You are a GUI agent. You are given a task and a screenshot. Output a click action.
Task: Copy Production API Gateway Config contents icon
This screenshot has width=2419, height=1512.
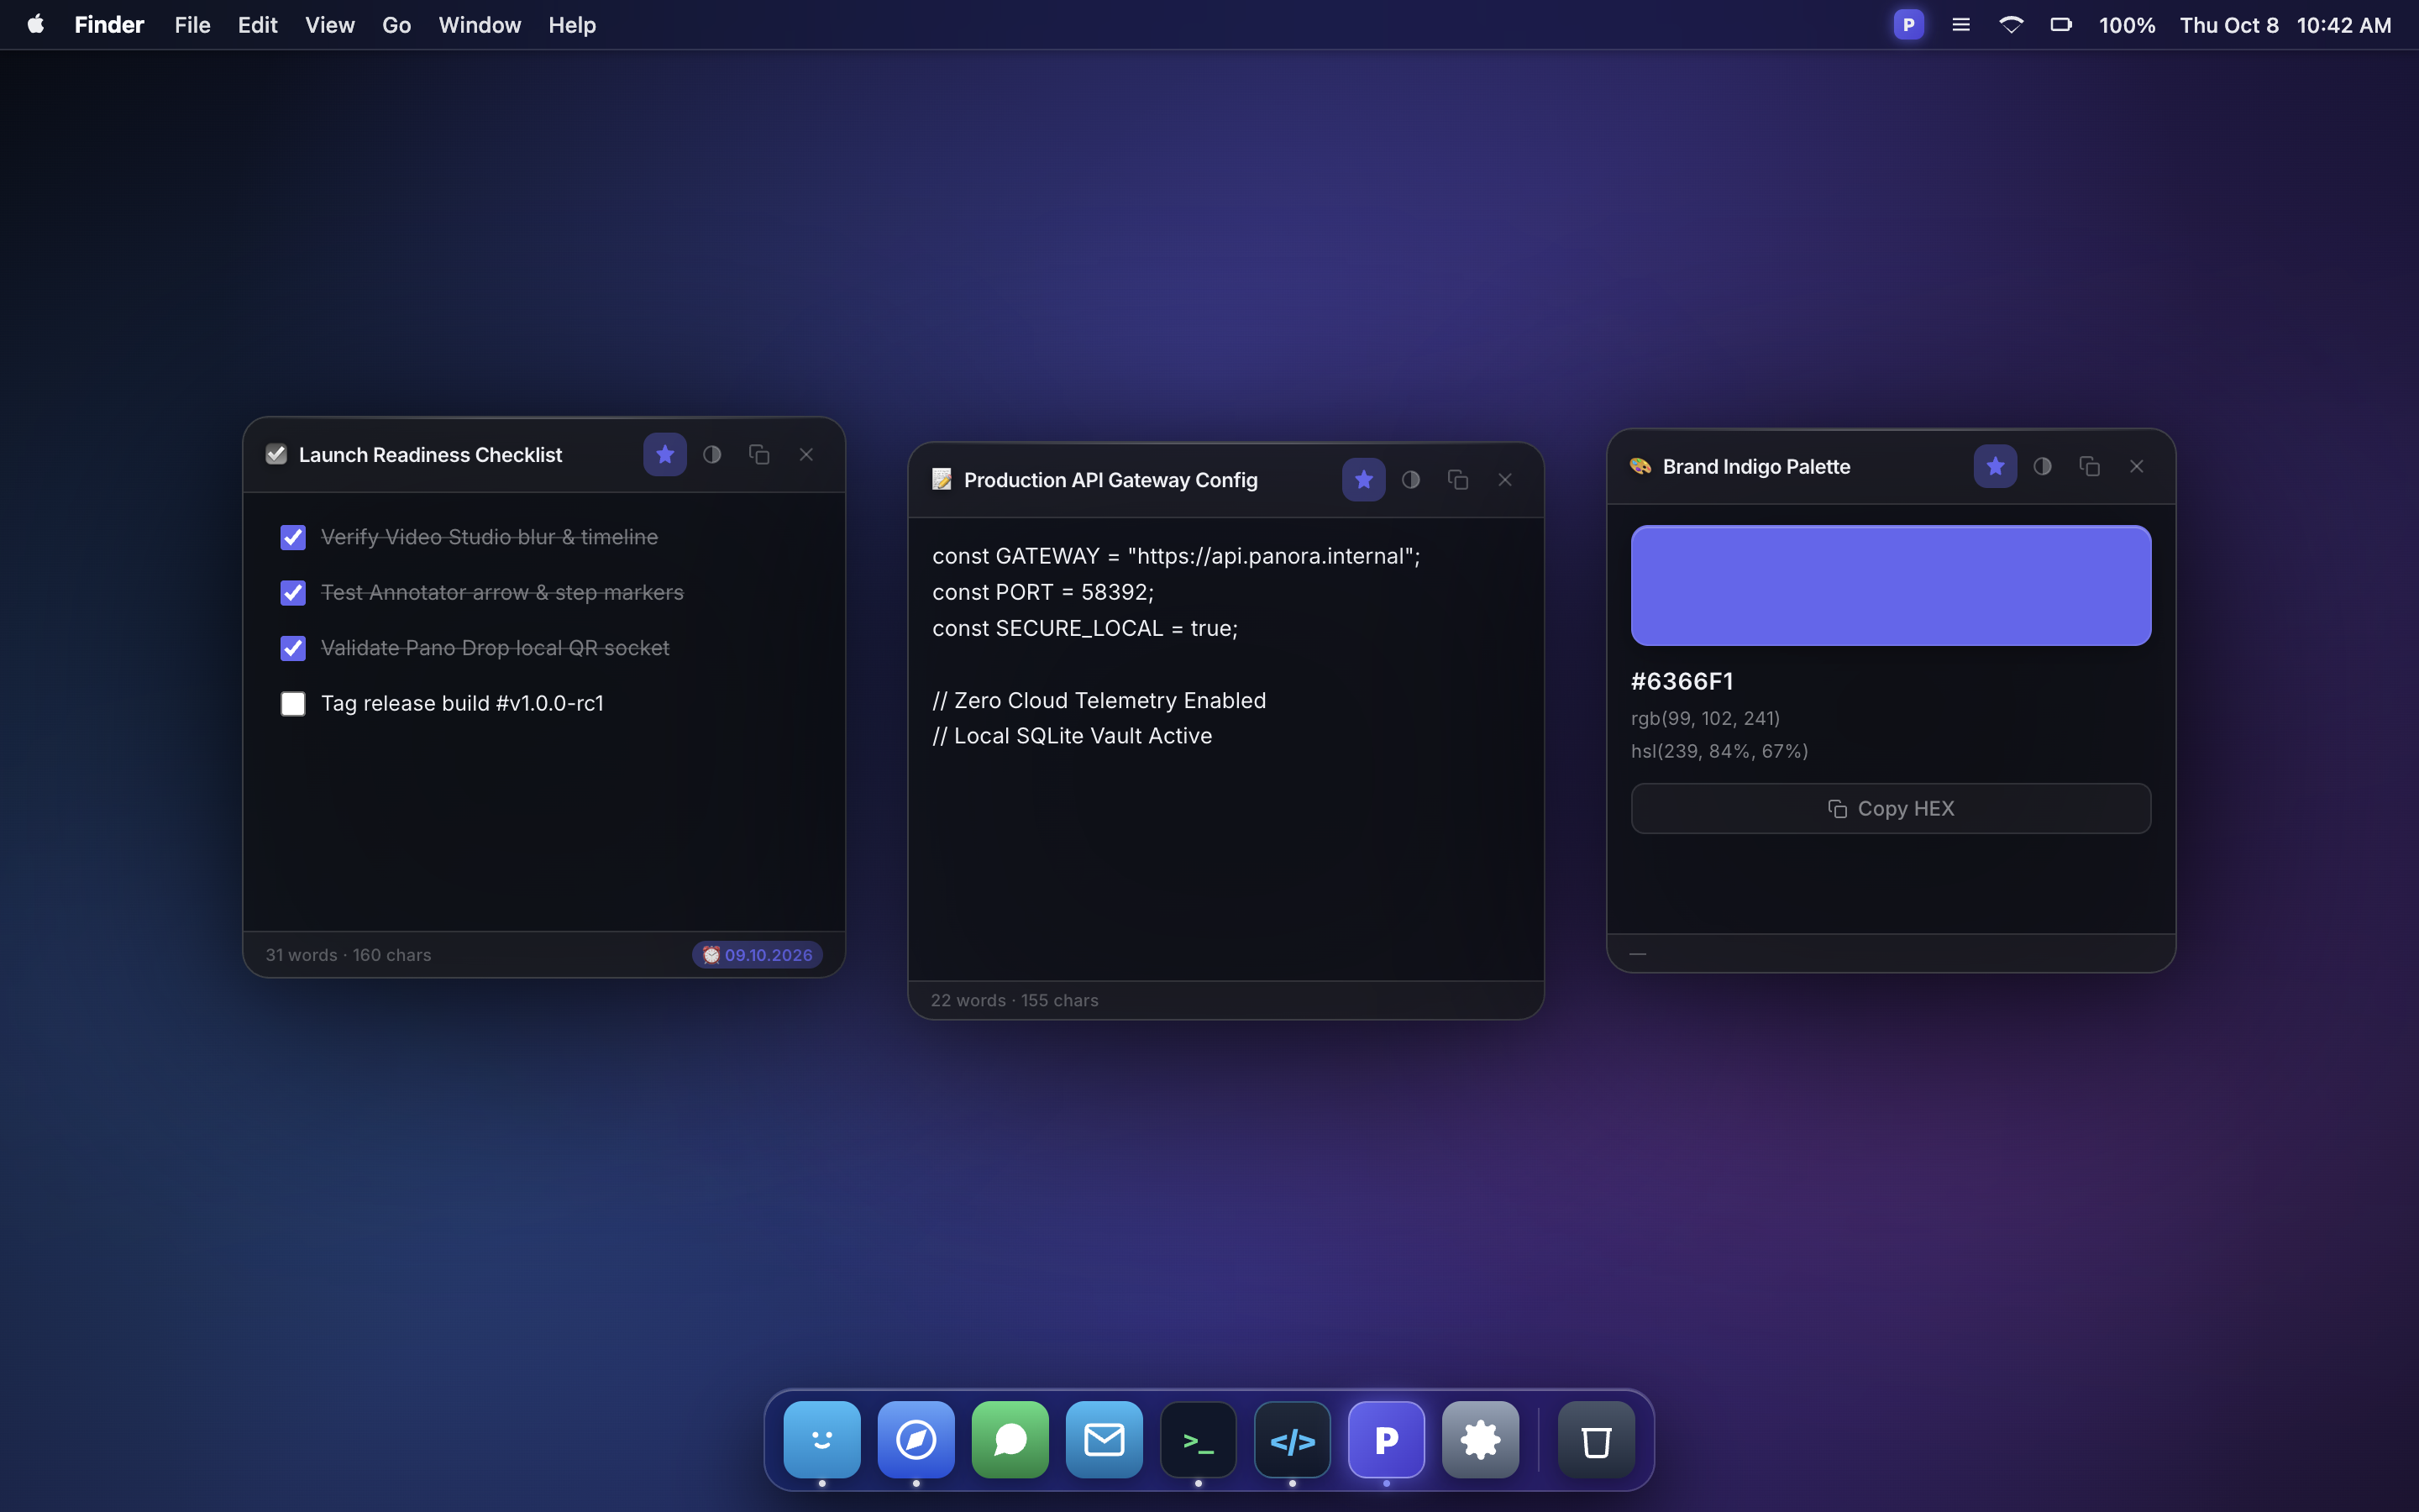pos(1457,480)
